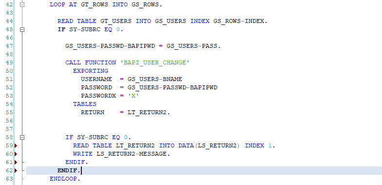Click the red marker at line 60
382x185 pixels.
point(16,154)
